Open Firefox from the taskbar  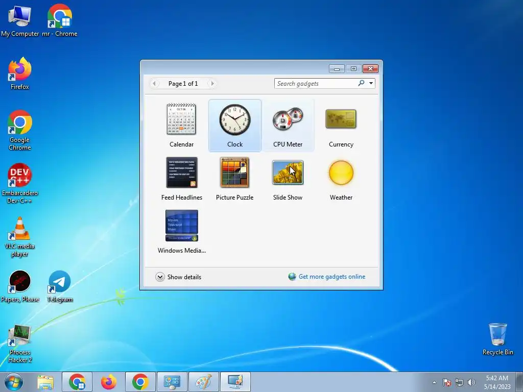click(109, 382)
